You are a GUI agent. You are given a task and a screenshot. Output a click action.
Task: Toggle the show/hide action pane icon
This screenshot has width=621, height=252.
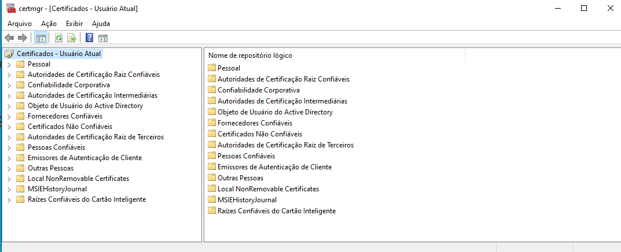pyautogui.click(x=103, y=38)
